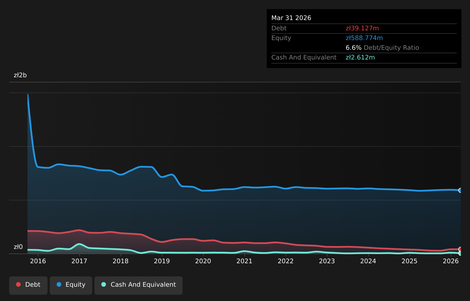Viewport: 470px width, 301px height.
Task: Click the 2017 x-axis label
Action: point(79,261)
